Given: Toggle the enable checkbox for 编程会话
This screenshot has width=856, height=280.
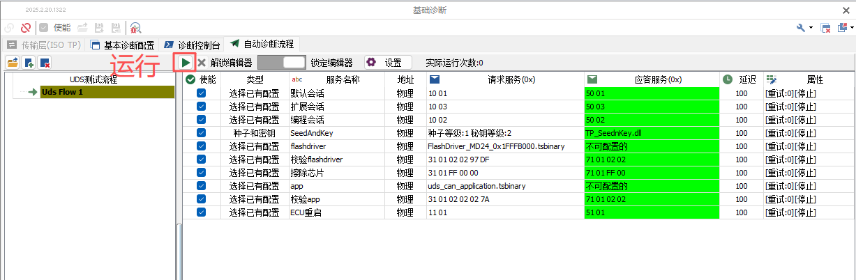Looking at the screenshot, I should point(201,119).
